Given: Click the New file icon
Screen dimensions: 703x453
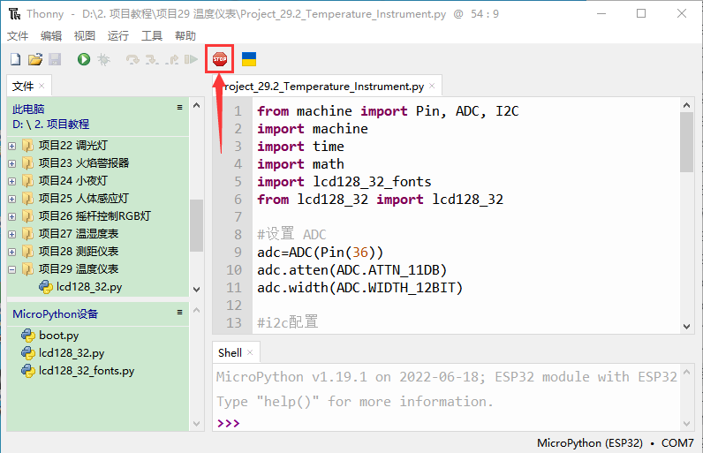Looking at the screenshot, I should tap(15, 59).
